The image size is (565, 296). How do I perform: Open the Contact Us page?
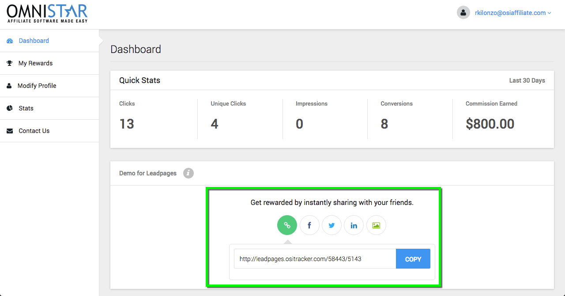click(x=49, y=131)
